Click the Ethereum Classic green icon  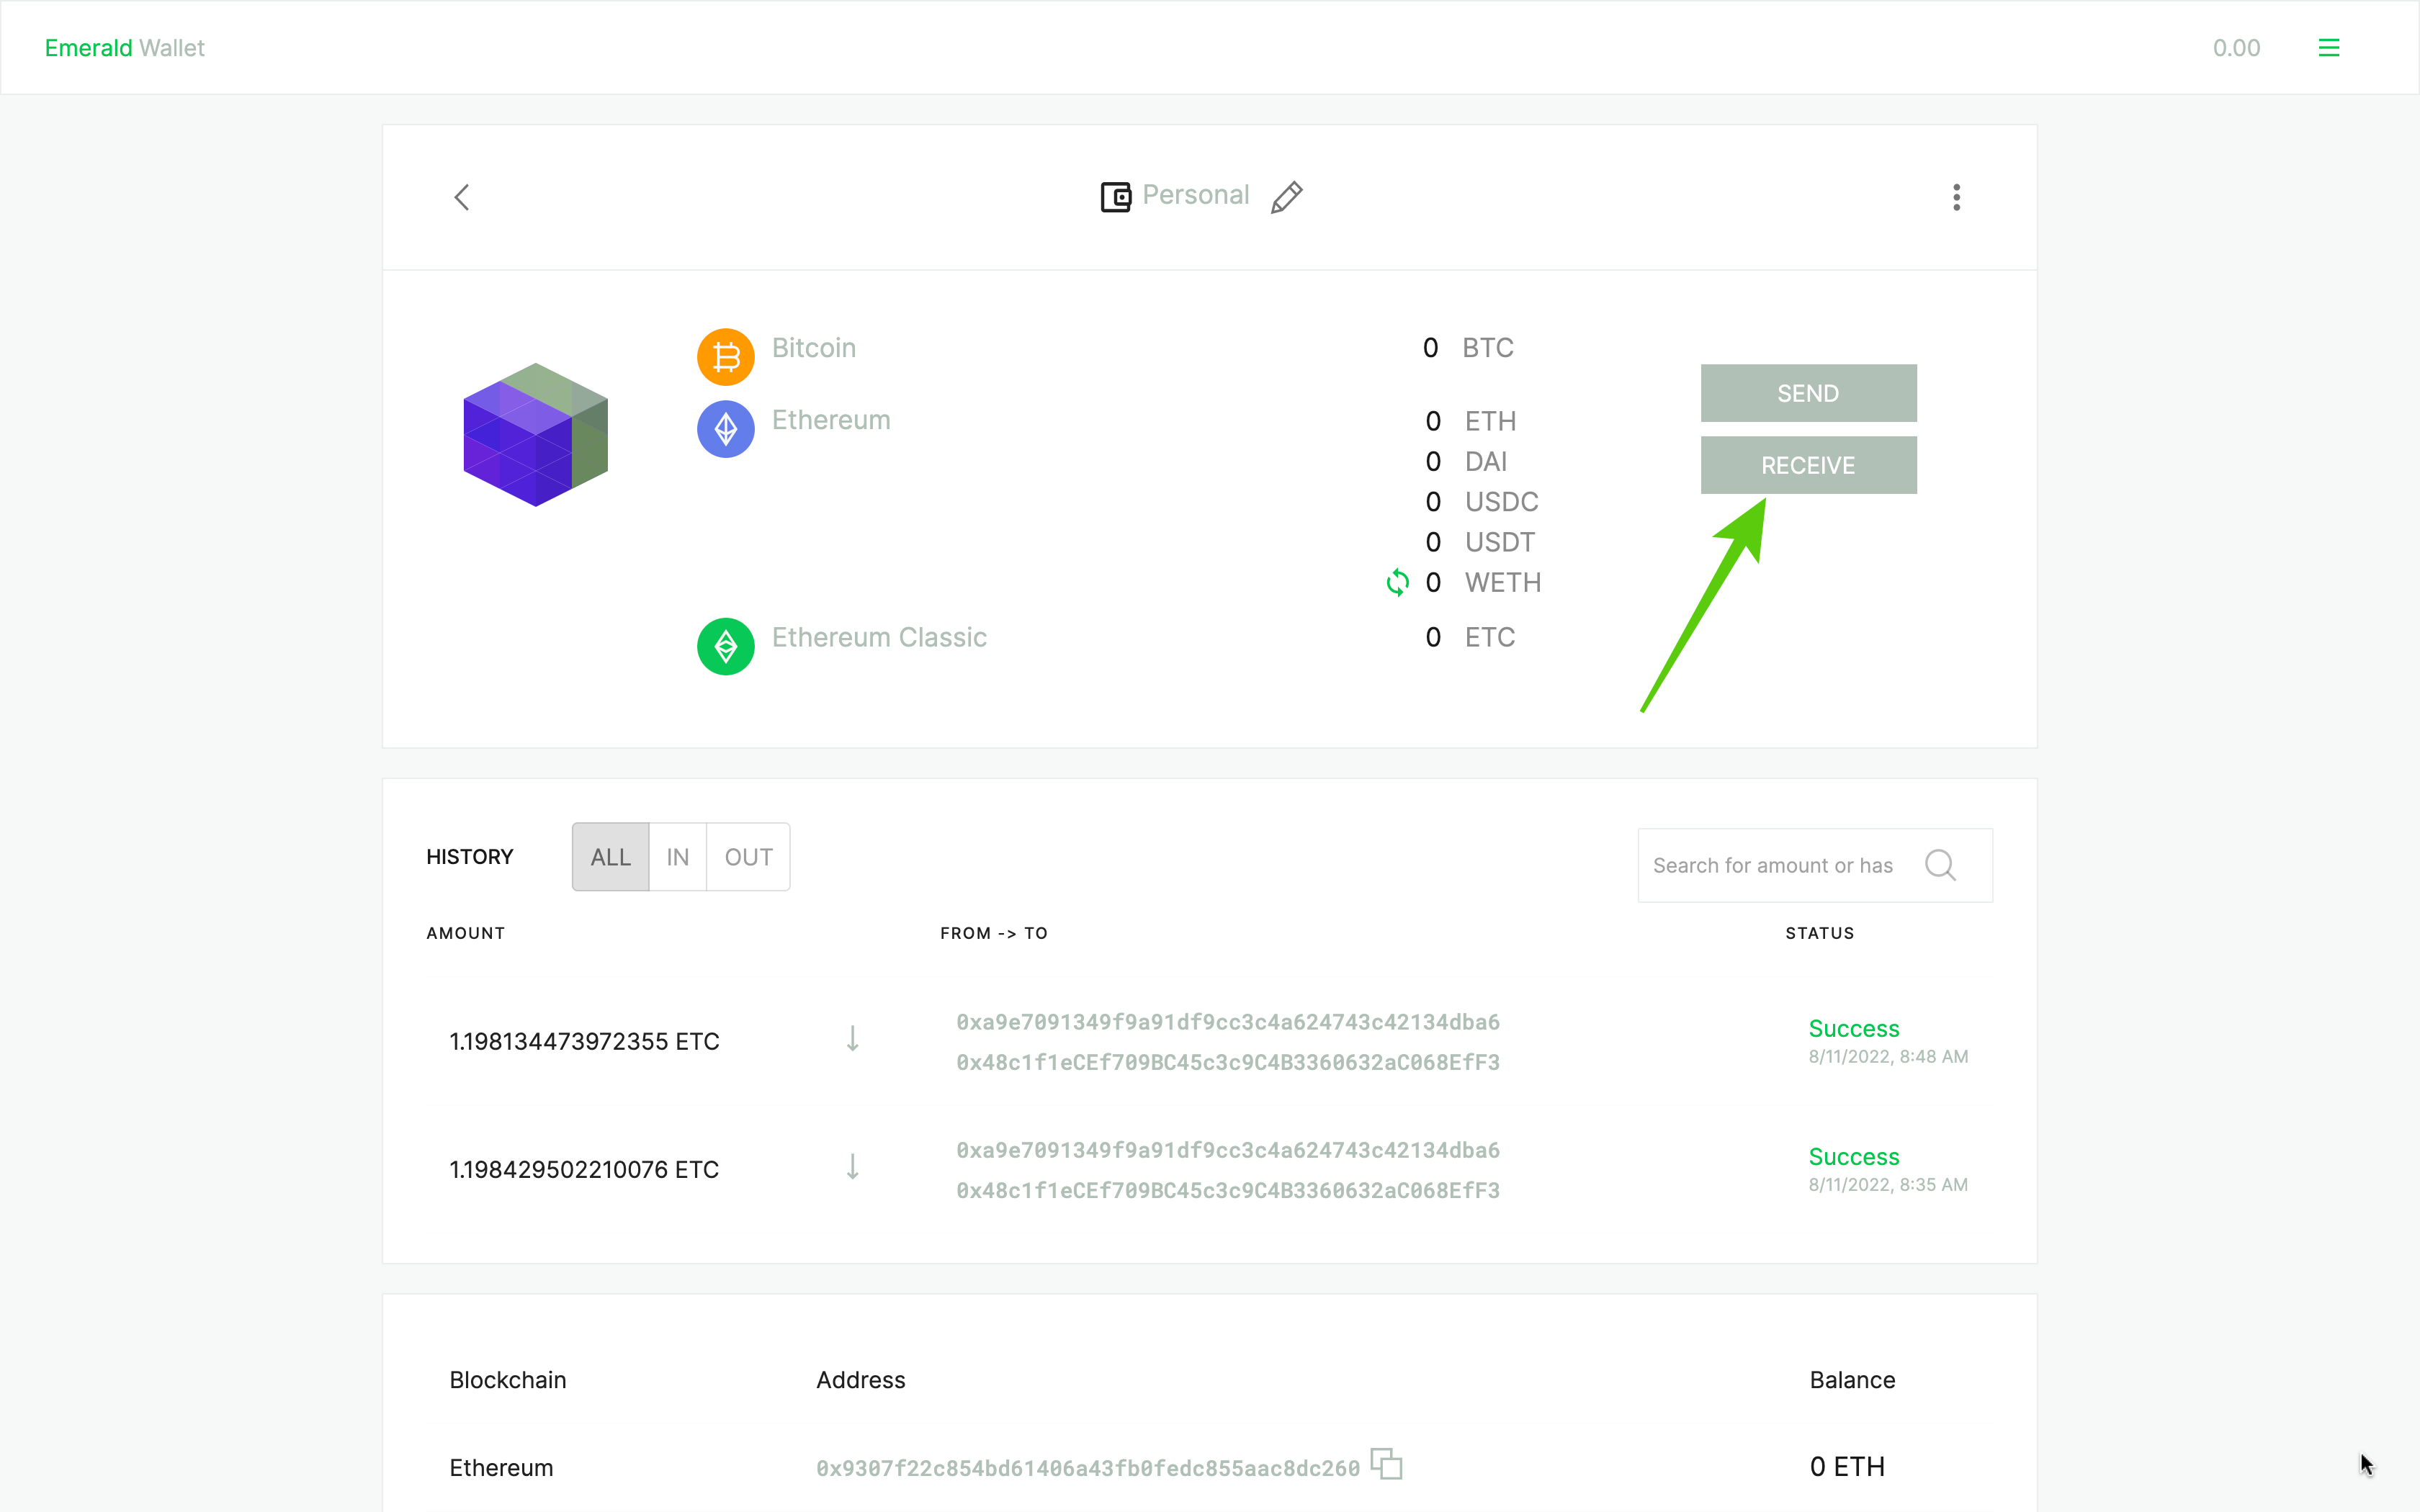[x=725, y=644]
